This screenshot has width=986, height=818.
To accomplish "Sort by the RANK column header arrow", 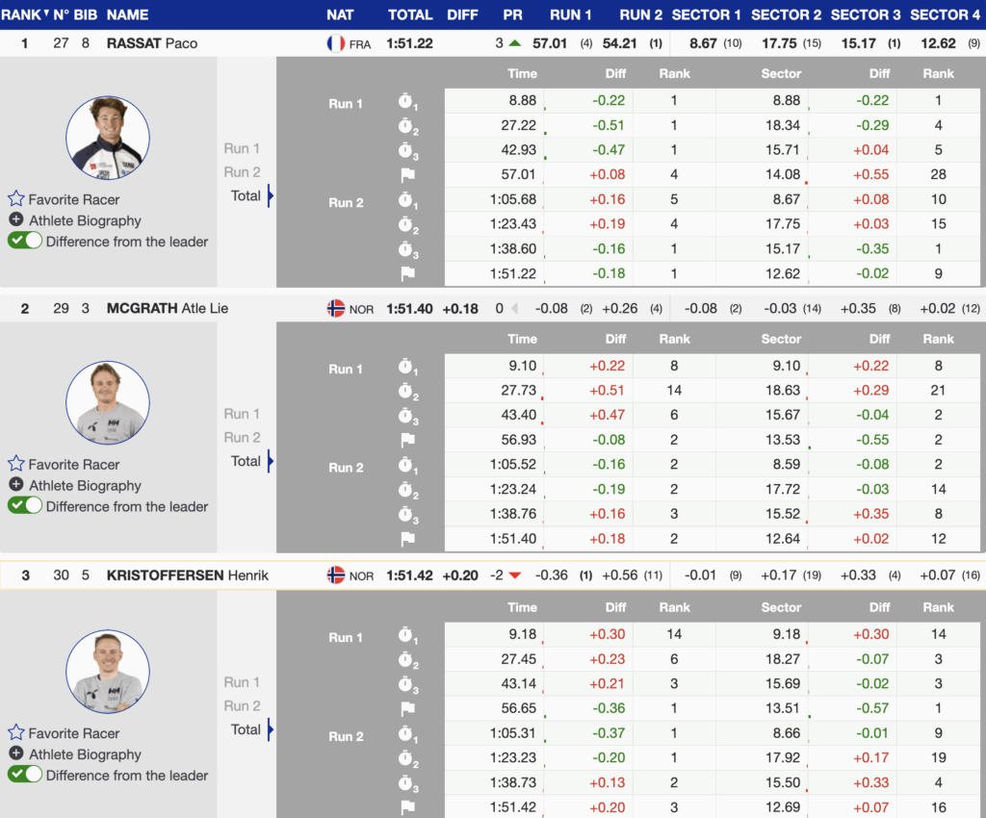I will tap(45, 14).
